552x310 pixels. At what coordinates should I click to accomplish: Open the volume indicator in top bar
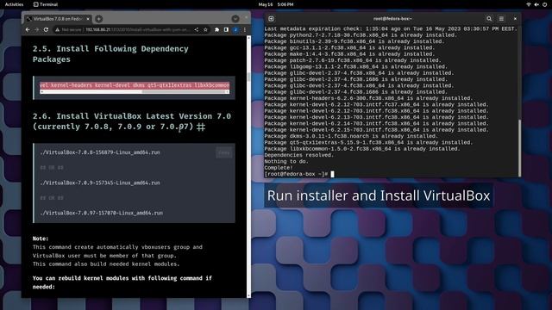536,4
